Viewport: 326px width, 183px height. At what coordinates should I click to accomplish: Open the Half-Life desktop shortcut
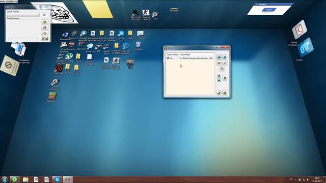pos(59,70)
